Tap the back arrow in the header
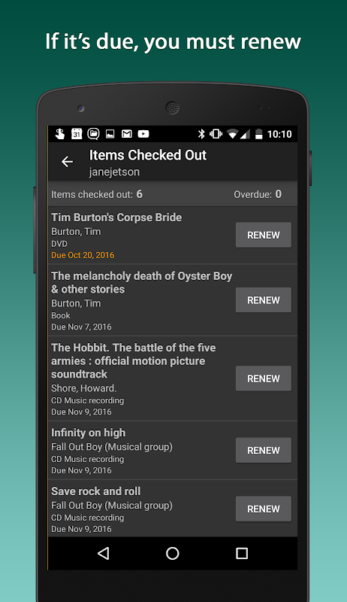The width and height of the screenshot is (347, 602). (x=67, y=162)
